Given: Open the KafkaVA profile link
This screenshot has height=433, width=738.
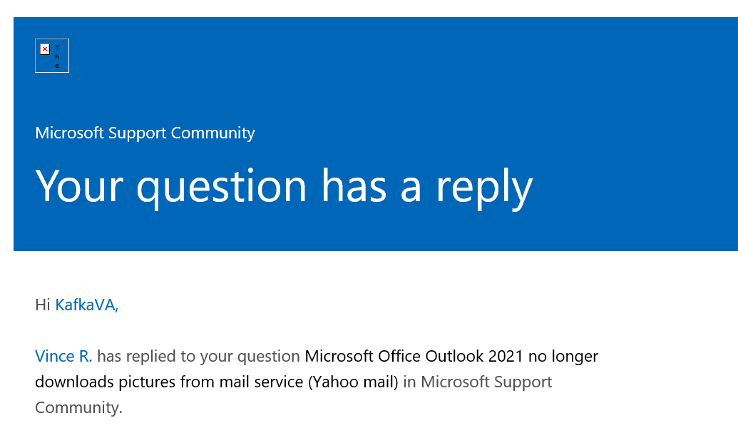Looking at the screenshot, I should coord(86,305).
